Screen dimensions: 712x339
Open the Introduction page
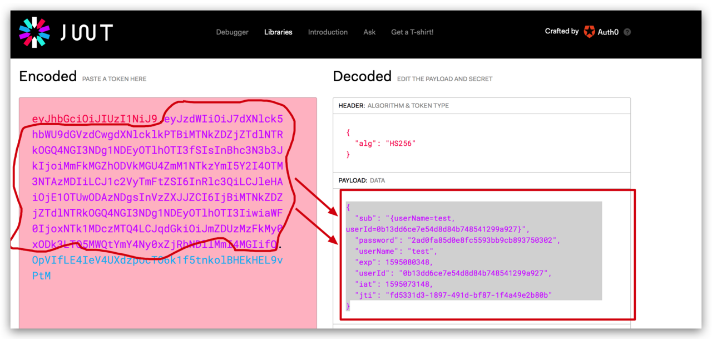pyautogui.click(x=328, y=32)
